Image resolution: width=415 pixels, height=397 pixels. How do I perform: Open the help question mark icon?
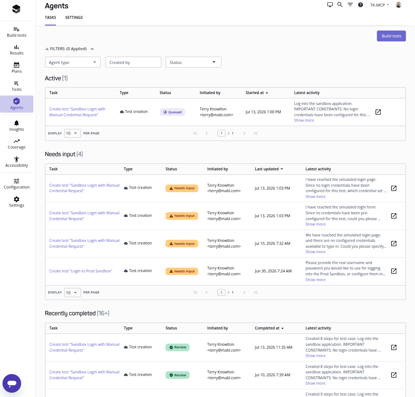click(x=361, y=5)
